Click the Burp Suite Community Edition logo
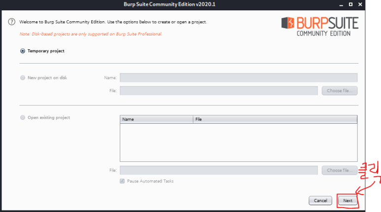 click(320, 27)
